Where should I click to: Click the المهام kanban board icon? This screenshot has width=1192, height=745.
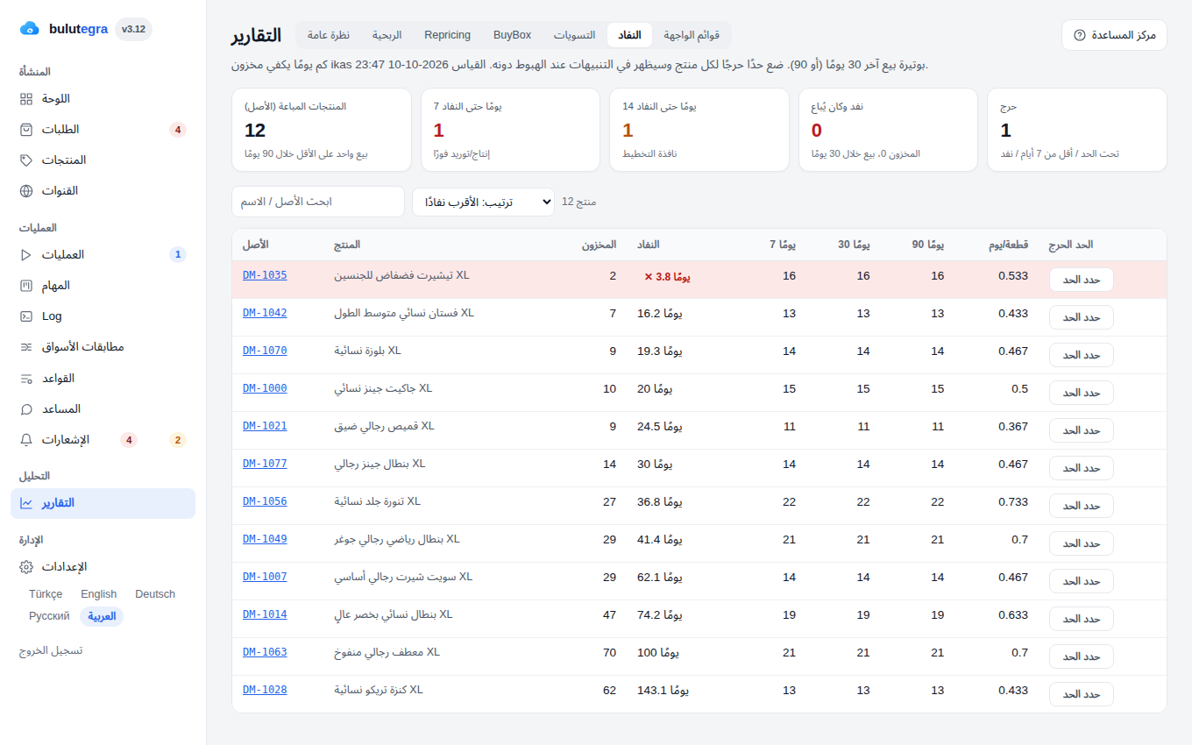(26, 286)
